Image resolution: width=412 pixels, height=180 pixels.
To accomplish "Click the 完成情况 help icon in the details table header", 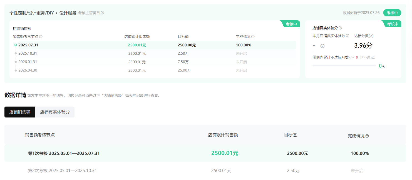I will point(367,136).
